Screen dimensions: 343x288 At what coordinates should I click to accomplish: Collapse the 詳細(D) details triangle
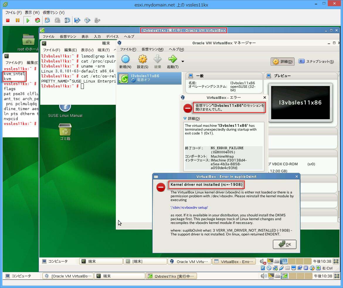[185, 119]
